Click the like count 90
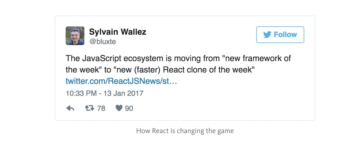This screenshot has height=145, width=361. 129,108
